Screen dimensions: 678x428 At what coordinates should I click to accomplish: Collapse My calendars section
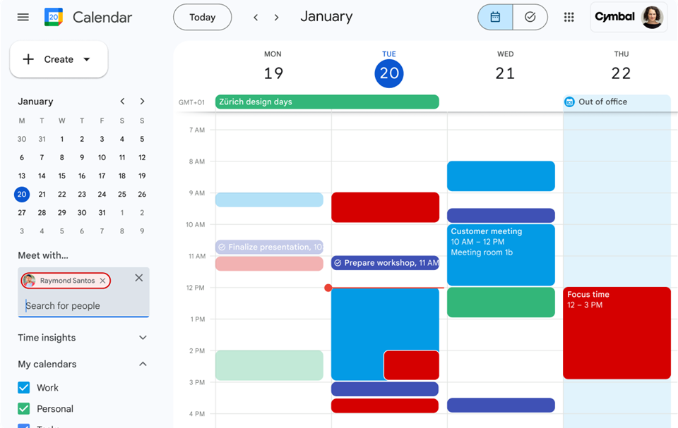143,364
